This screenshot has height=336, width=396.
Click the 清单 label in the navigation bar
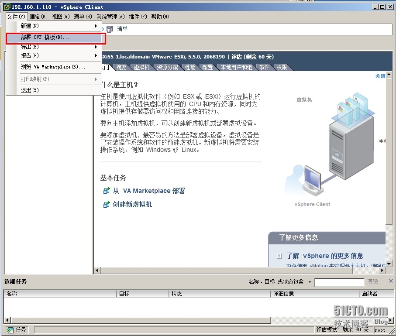[x=122, y=29]
